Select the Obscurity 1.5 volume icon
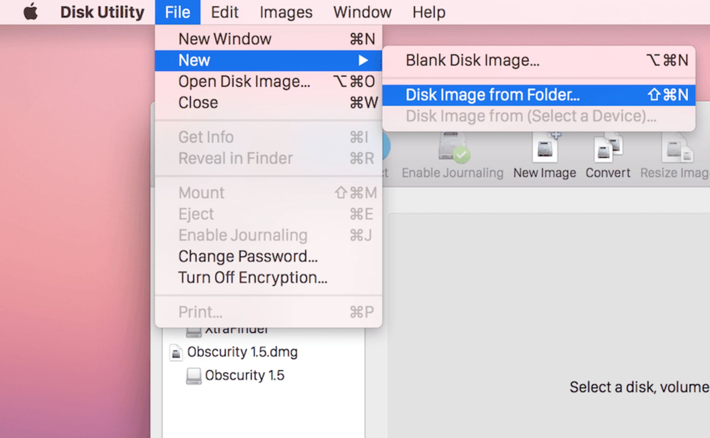This screenshot has height=438, width=710. click(x=194, y=376)
